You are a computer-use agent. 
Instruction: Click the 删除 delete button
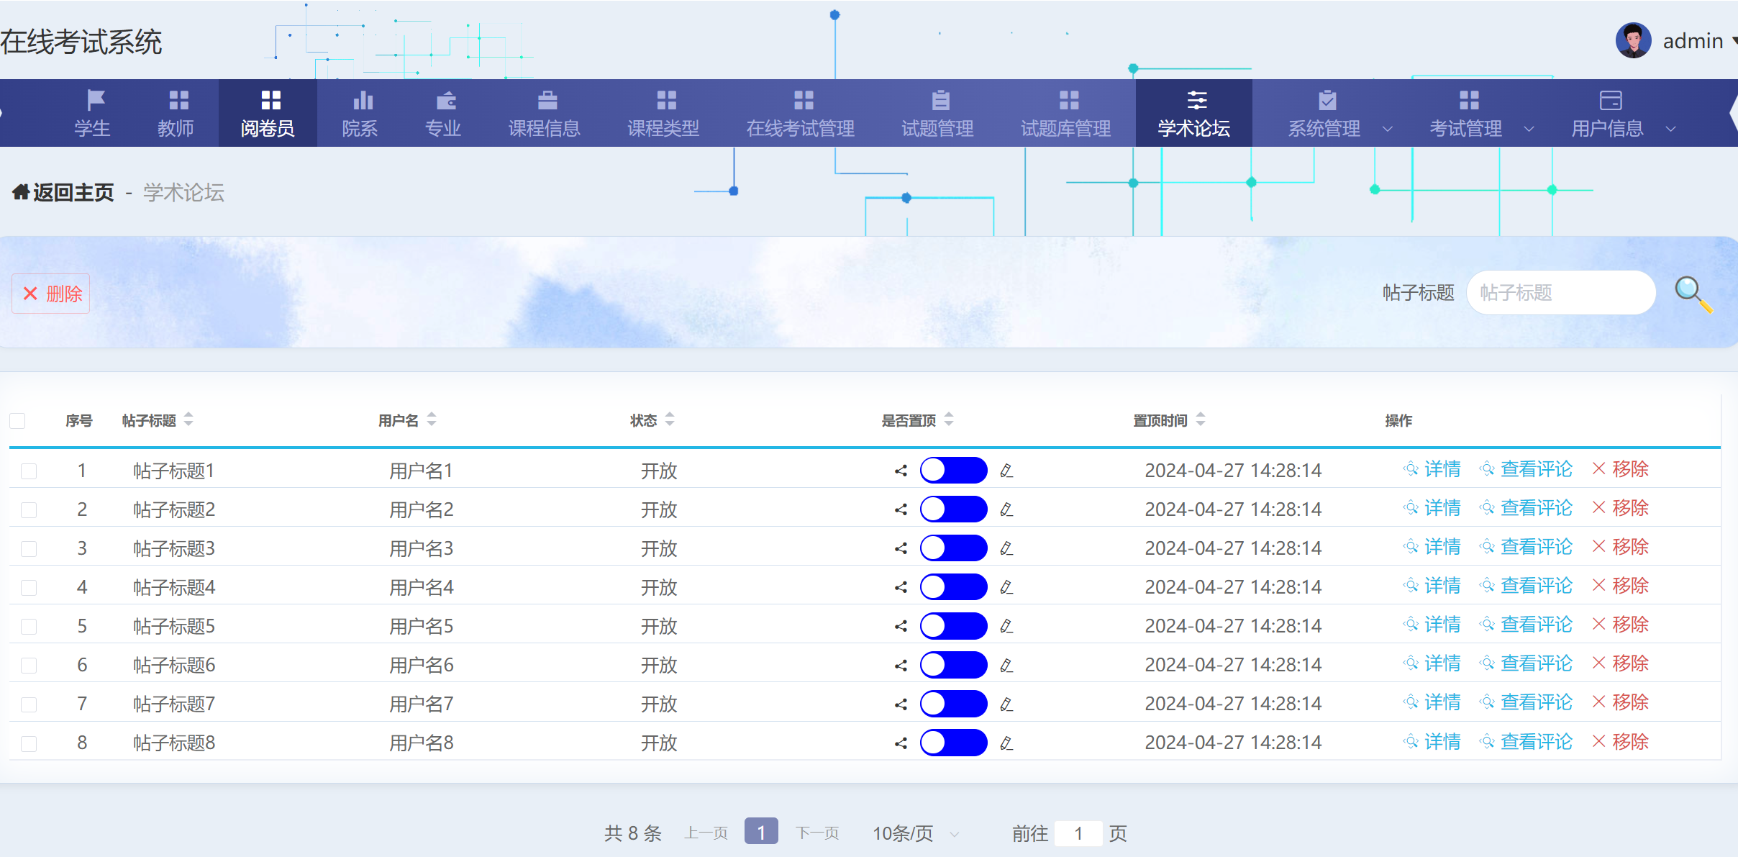(x=51, y=293)
